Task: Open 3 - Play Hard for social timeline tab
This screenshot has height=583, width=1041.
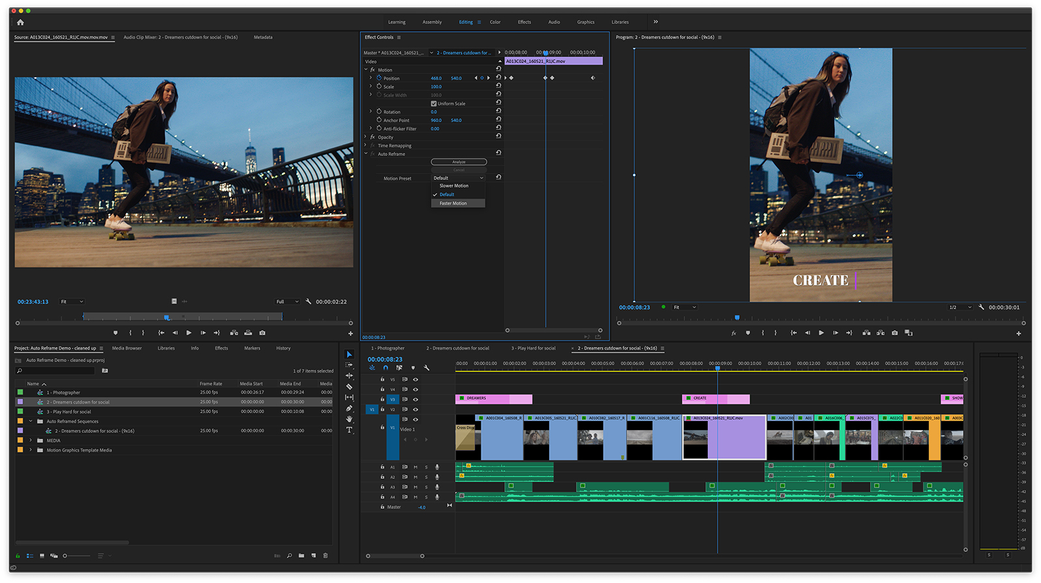Action: point(534,348)
